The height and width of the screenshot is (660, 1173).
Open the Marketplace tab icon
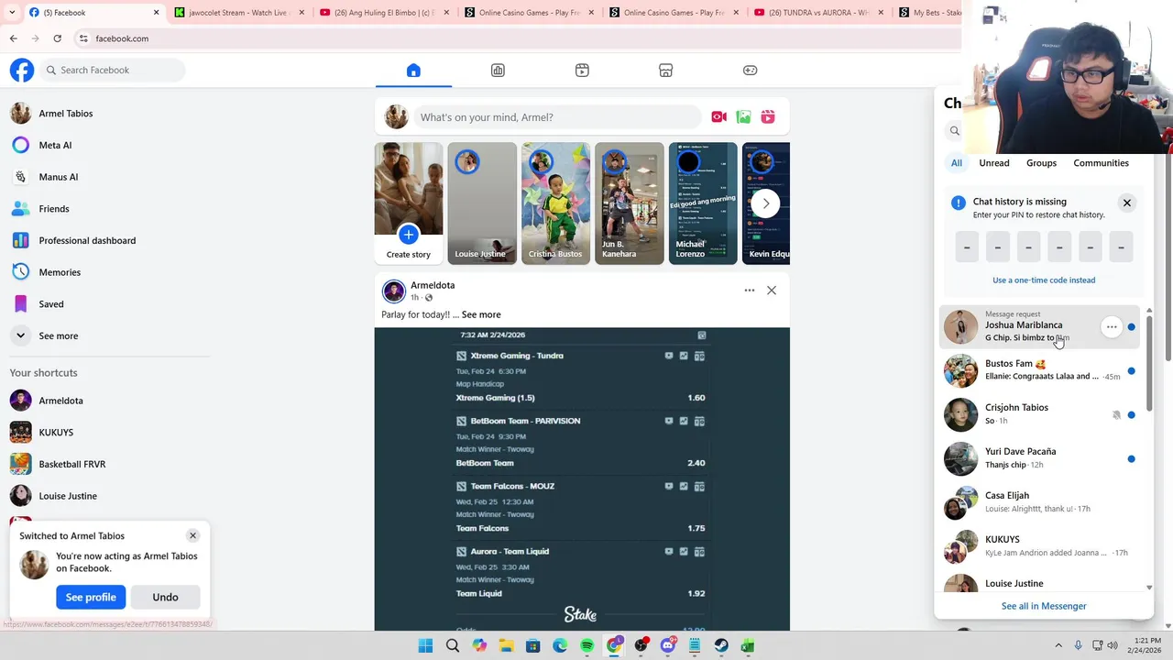click(666, 71)
